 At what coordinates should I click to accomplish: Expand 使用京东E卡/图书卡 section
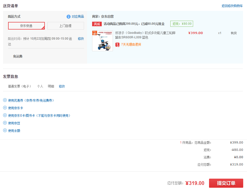(x=39, y=116)
